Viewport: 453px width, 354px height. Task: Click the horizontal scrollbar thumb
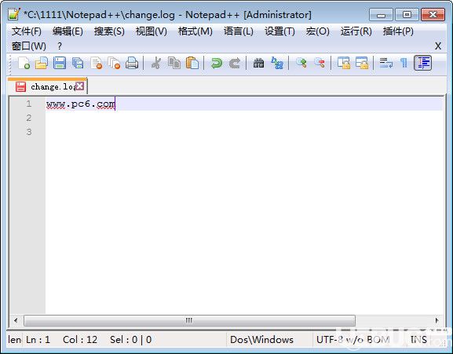click(189, 320)
